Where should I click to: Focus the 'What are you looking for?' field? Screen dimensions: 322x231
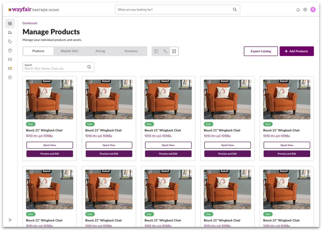[x=177, y=10]
